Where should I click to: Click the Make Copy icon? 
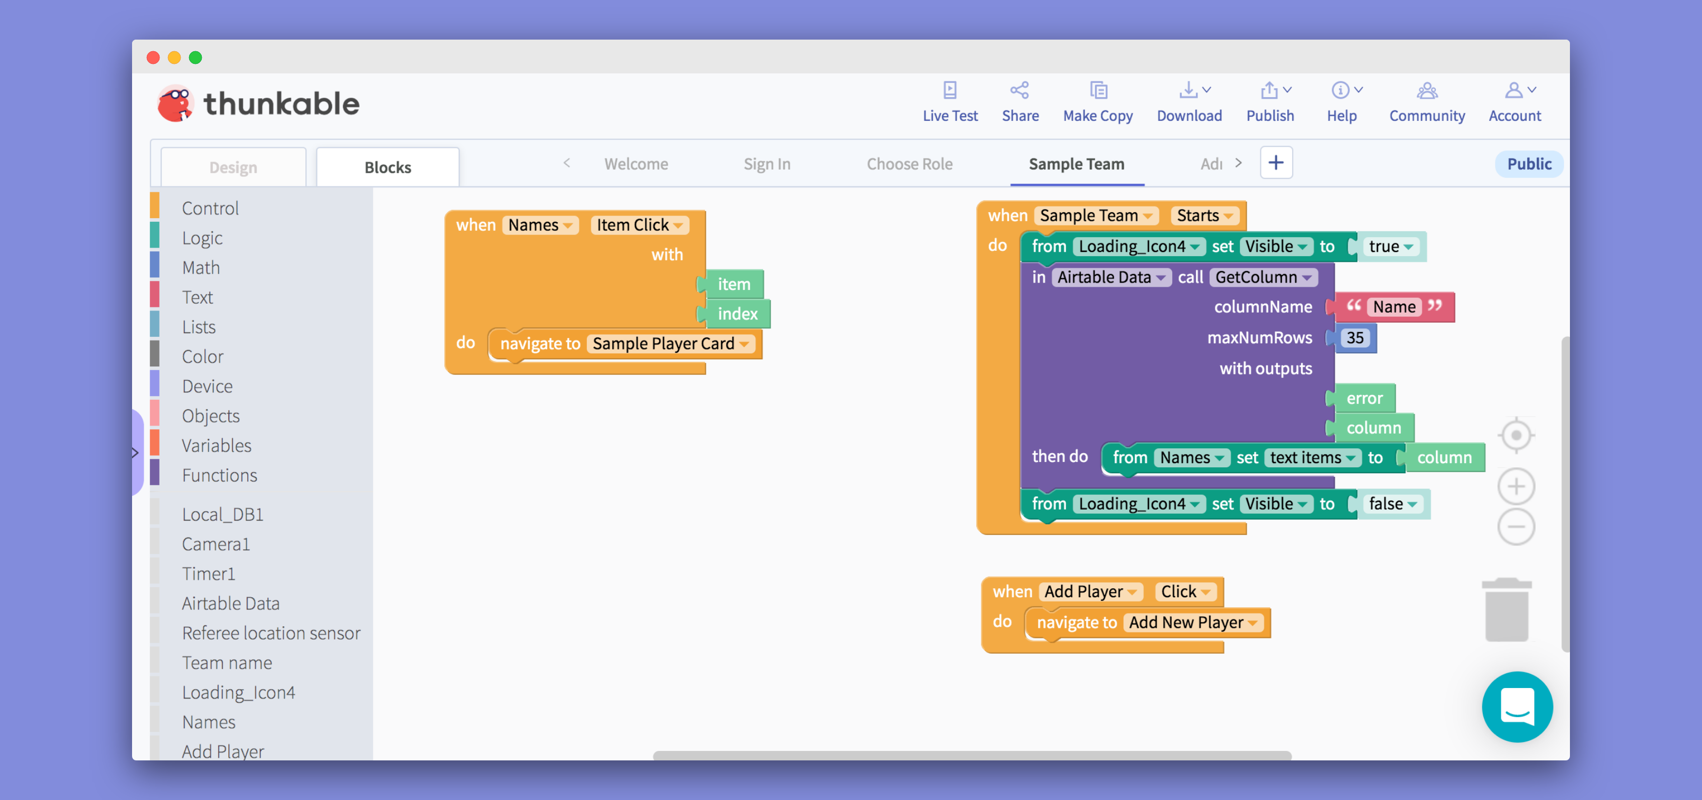pos(1098,90)
